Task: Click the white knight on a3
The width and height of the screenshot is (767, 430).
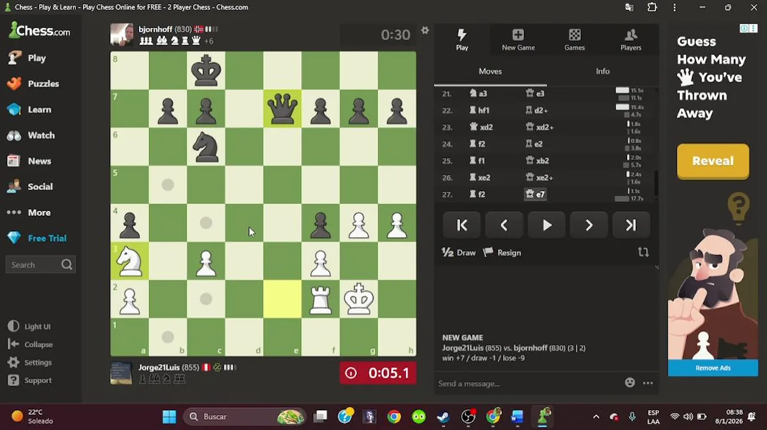Action: [130, 261]
